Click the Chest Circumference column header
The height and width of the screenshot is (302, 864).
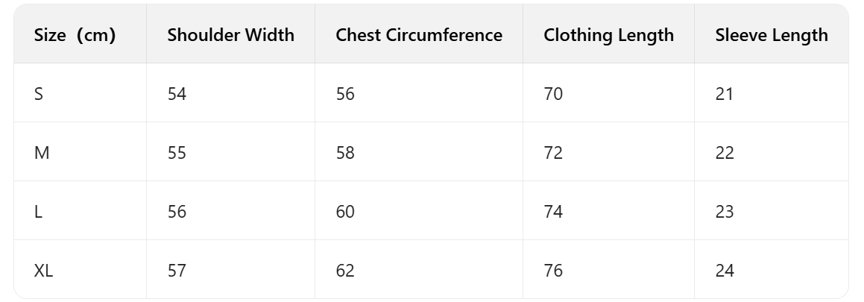[x=419, y=35]
